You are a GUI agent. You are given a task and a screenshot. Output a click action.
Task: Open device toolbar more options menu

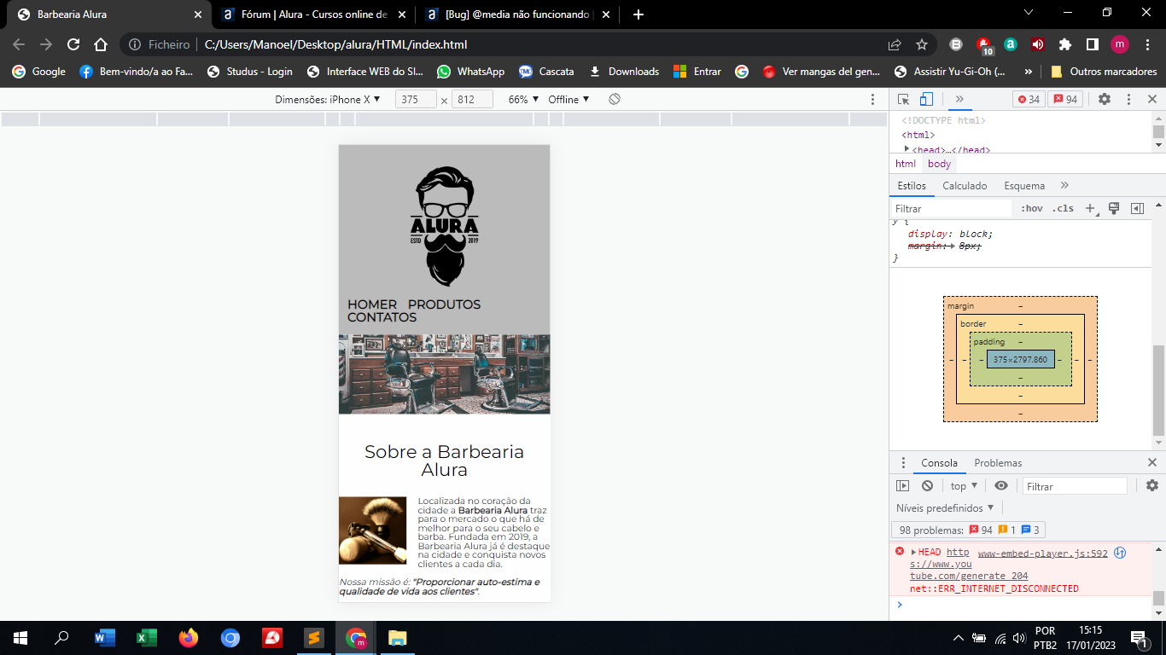(872, 100)
